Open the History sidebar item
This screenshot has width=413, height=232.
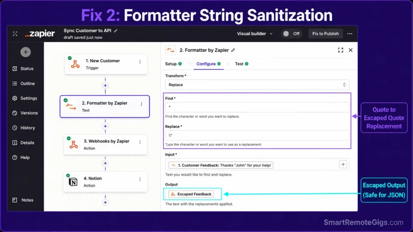pyautogui.click(x=24, y=128)
